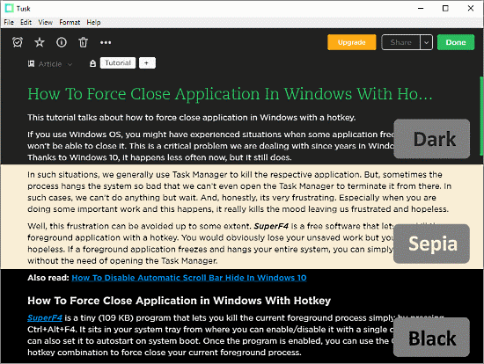Click the tag lock icon

(92, 63)
